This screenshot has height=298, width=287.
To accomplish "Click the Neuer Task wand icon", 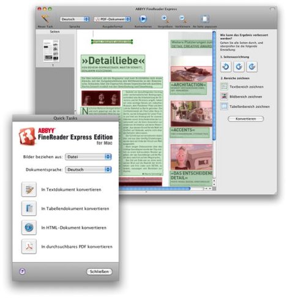I will click(45, 19).
